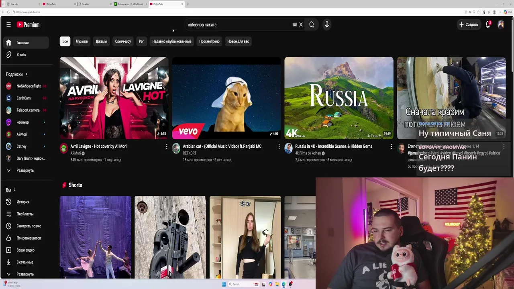The image size is (514, 289).
Task: Open the ballet dancers Short
Action: tap(96, 237)
